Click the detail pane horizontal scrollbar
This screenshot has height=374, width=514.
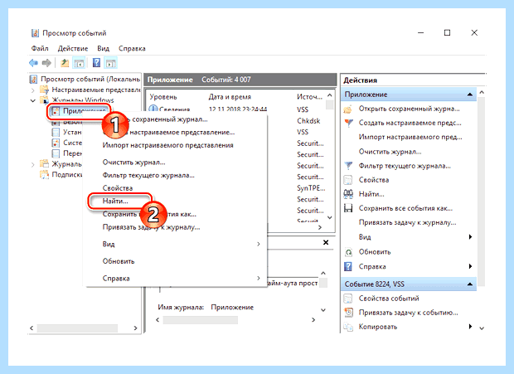pos(201,319)
